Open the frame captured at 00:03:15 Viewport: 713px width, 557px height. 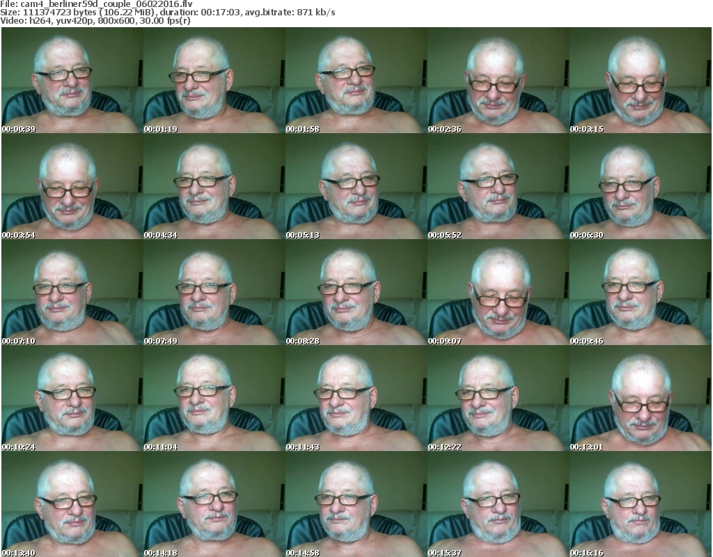641,80
